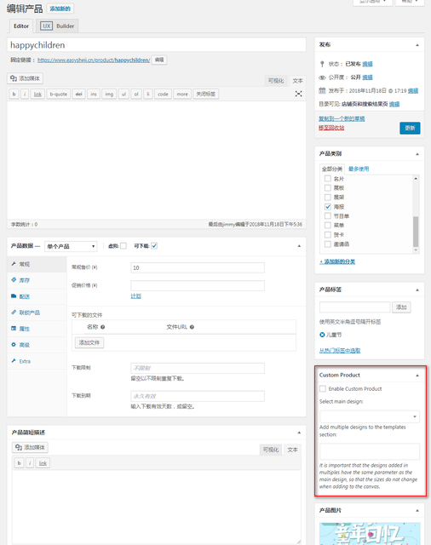The width and height of the screenshot is (431, 545).
Task: Click 添加新的 add new product button
Action: (x=60, y=9)
